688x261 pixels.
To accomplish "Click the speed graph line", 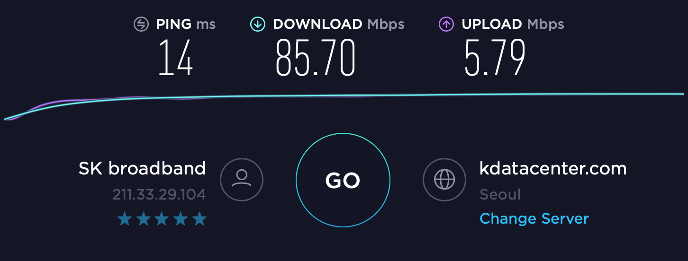I will click(344, 96).
